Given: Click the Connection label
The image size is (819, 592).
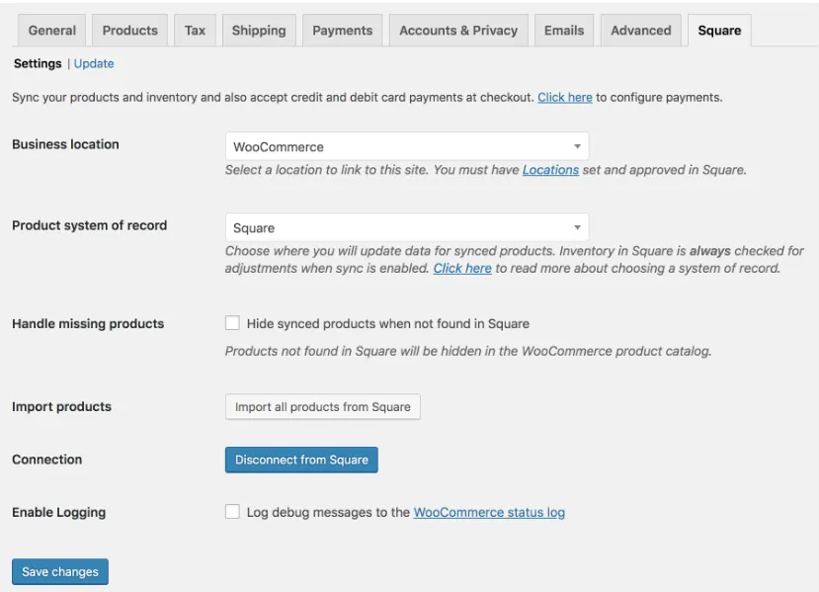Looking at the screenshot, I should [x=47, y=460].
